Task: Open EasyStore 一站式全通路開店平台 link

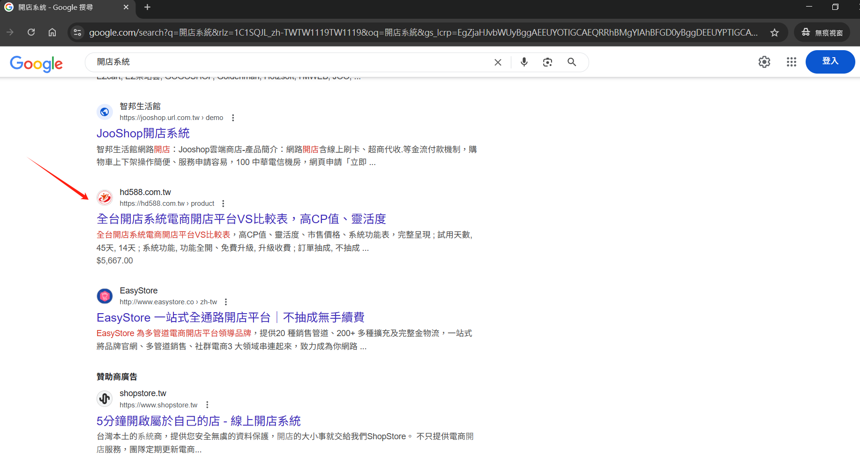Action: (x=230, y=317)
